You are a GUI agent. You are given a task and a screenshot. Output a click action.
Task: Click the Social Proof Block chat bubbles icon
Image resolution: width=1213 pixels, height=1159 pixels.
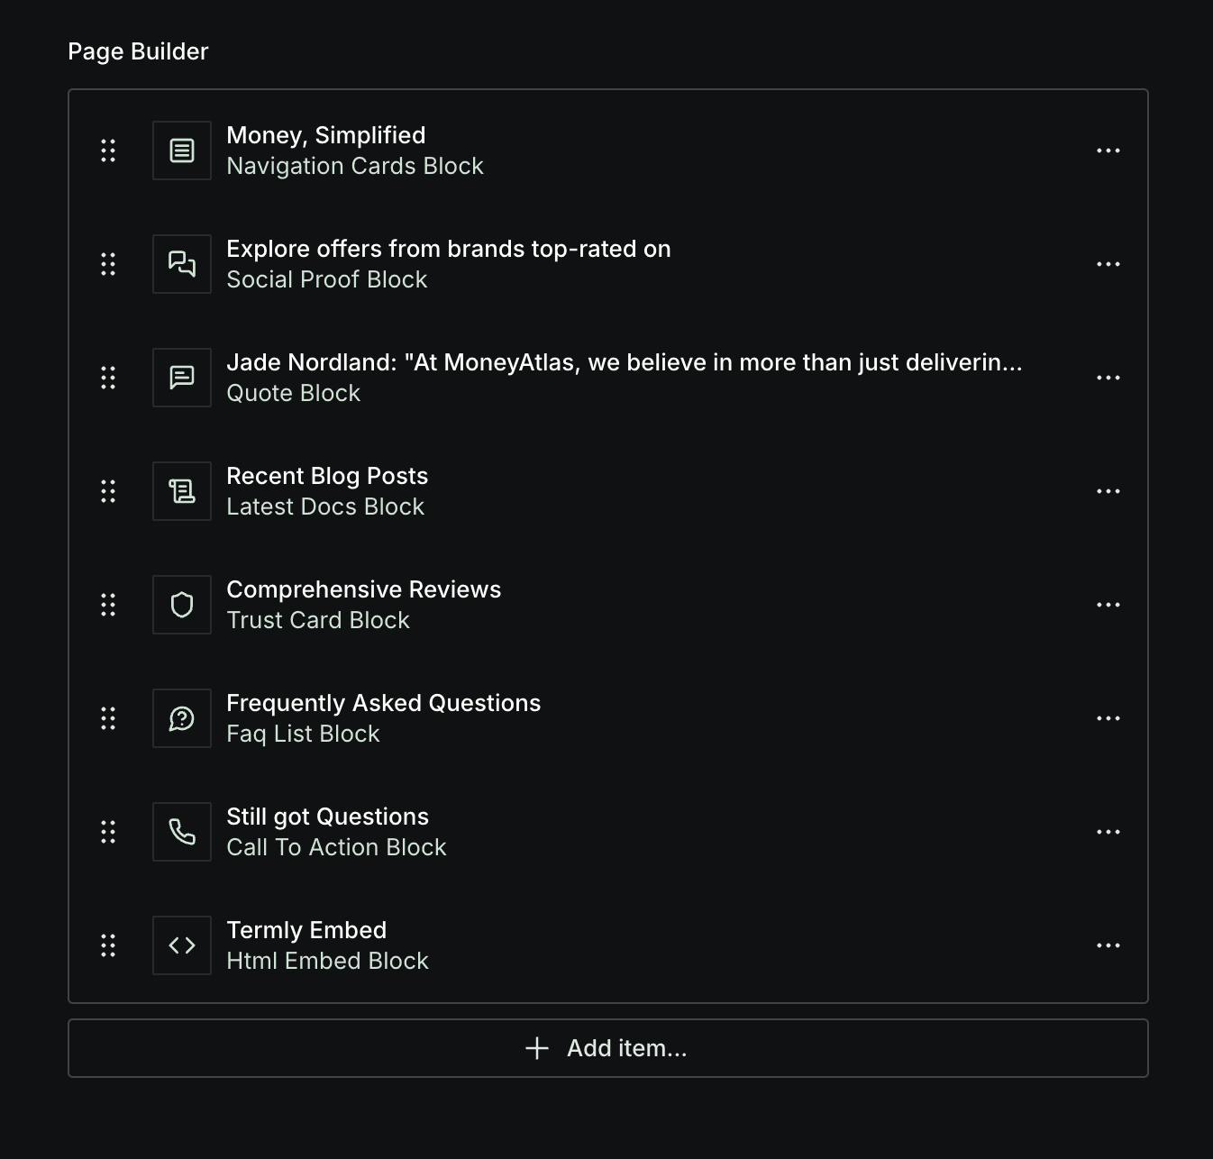(x=182, y=264)
